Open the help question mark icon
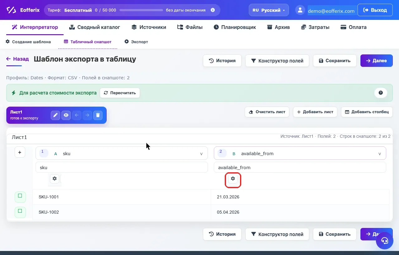The height and width of the screenshot is (255, 399). click(x=381, y=93)
